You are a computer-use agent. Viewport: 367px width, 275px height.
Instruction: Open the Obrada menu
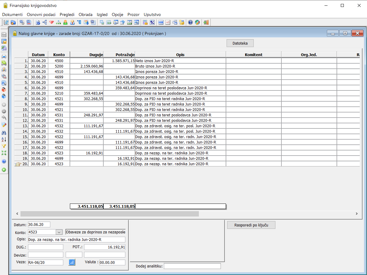[x=86, y=14]
